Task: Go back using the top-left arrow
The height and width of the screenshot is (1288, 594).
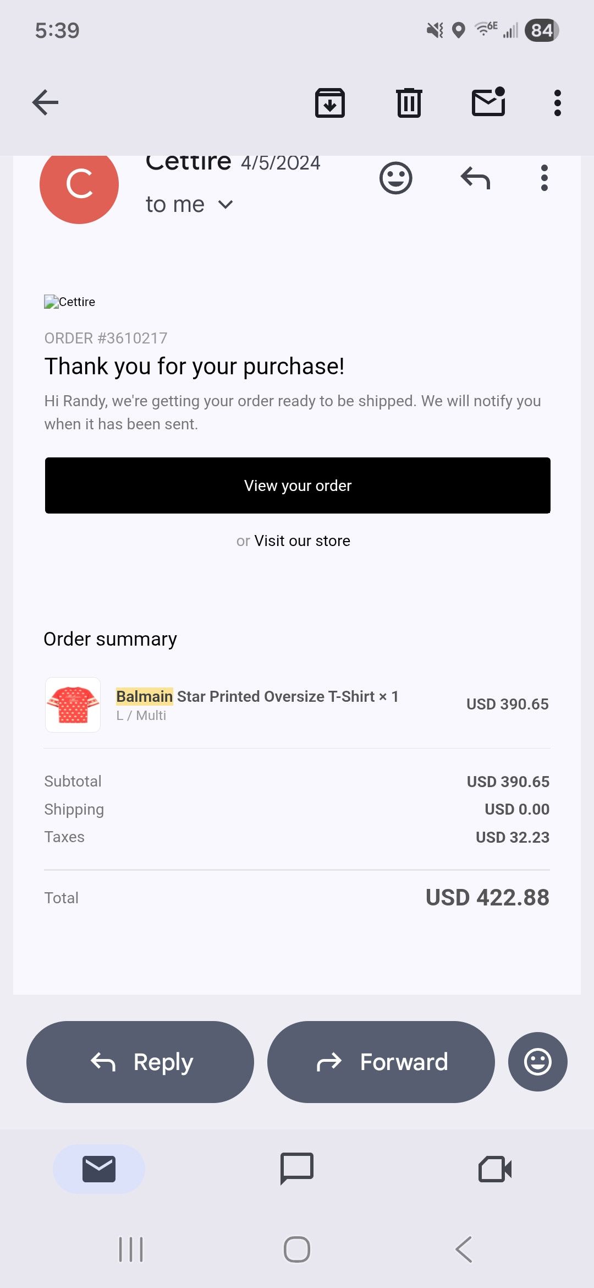Action: click(x=45, y=102)
